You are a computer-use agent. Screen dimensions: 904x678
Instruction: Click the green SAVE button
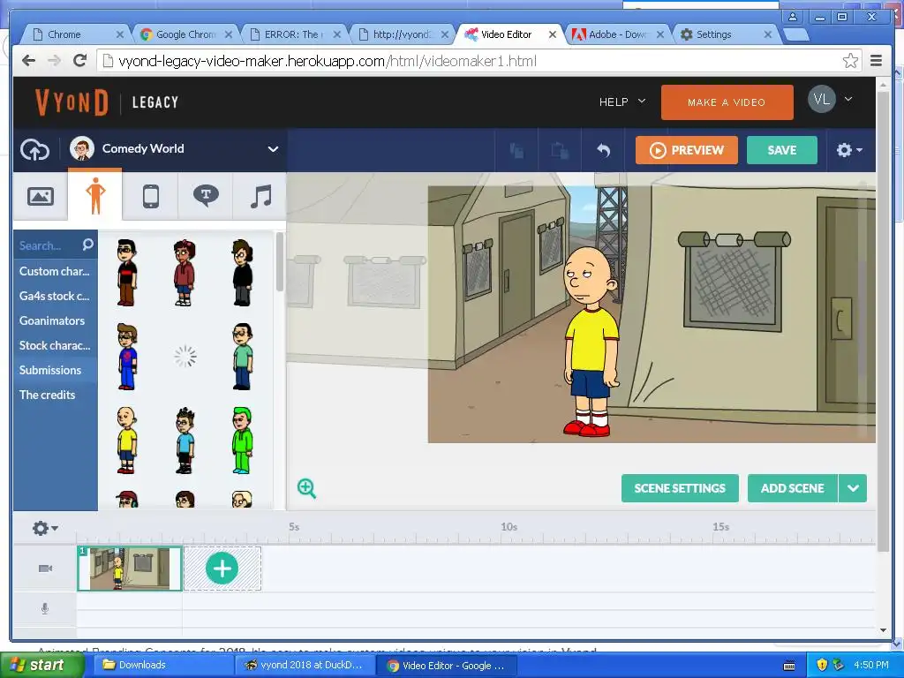tap(782, 150)
